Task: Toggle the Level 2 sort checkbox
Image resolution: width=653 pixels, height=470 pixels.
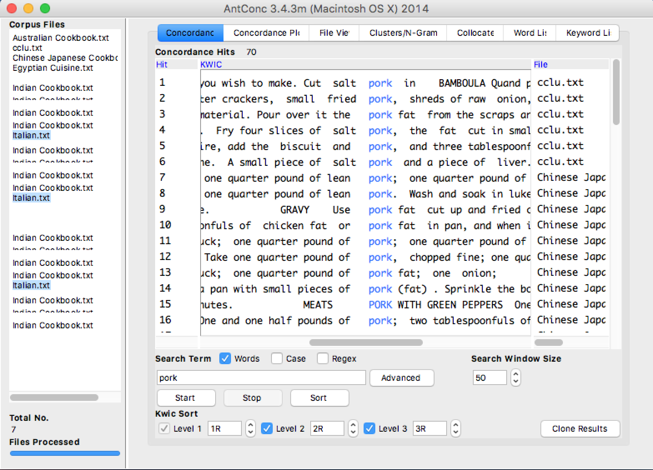Action: [x=267, y=428]
